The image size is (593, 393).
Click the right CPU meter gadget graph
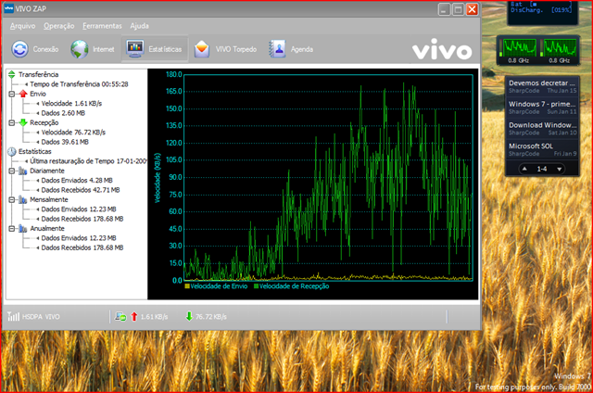(x=560, y=47)
